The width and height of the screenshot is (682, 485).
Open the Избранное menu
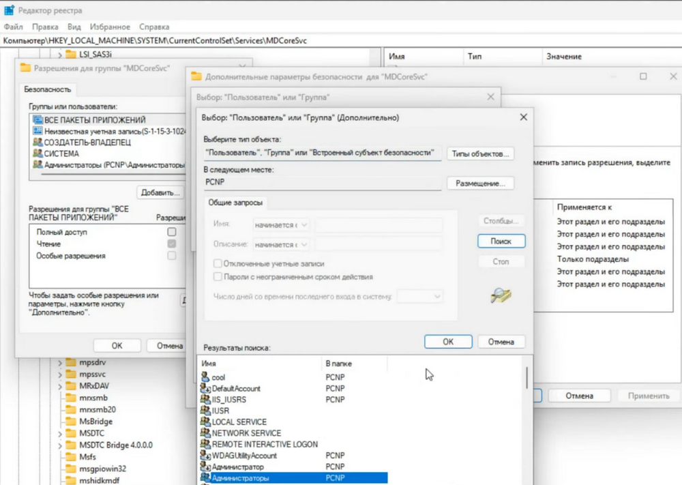pyautogui.click(x=109, y=27)
